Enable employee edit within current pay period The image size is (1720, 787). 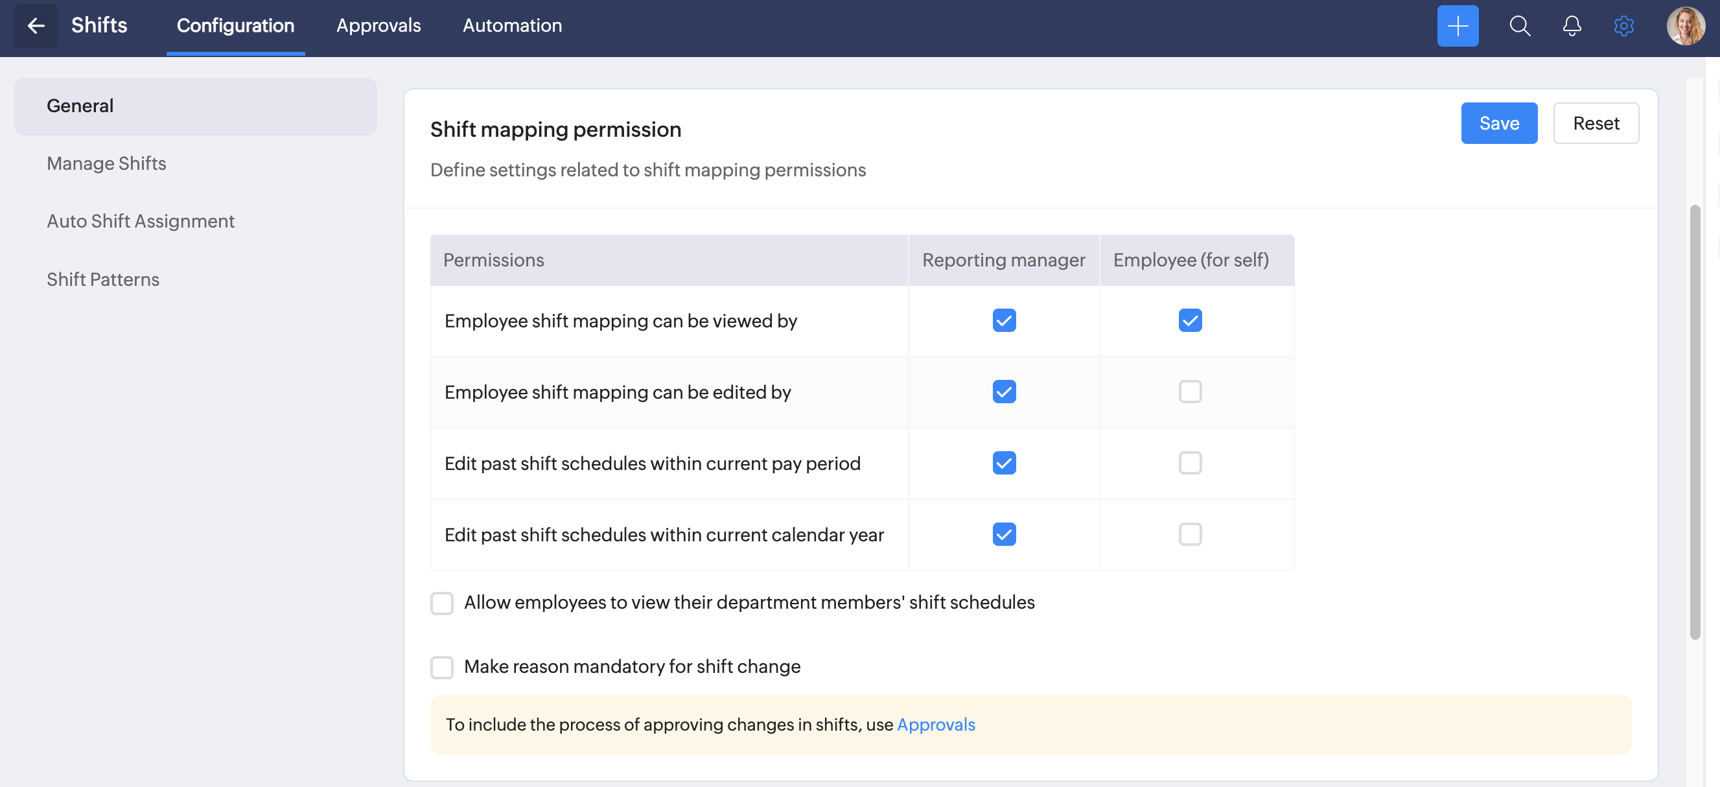coord(1189,463)
